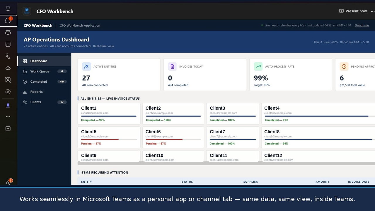
Task: Click the Switch site link
Action: [x=362, y=25]
